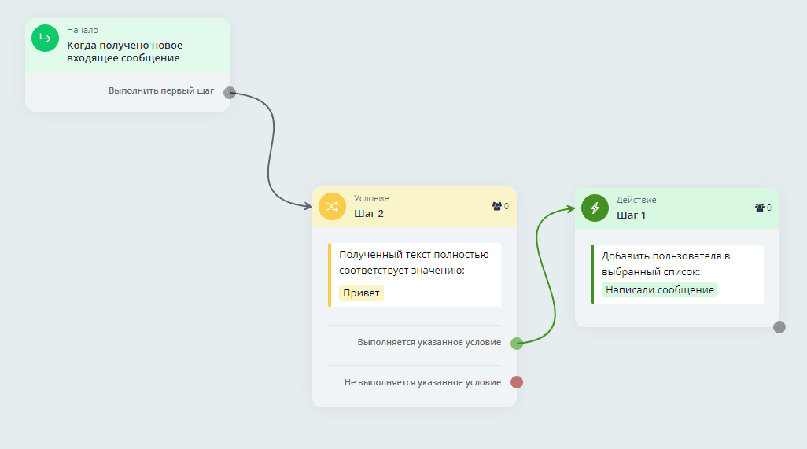The image size is (807, 449).
Task: Click the red condition-not-met connector dot
Action: click(517, 382)
